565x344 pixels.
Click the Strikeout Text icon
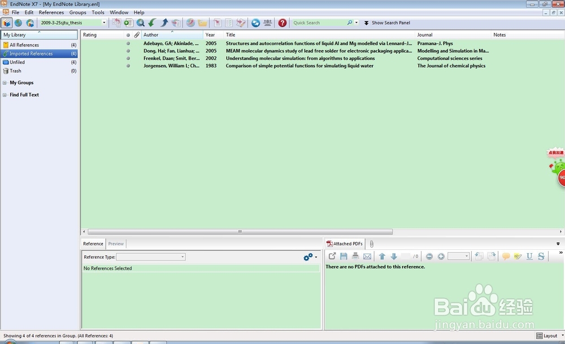[541, 256]
